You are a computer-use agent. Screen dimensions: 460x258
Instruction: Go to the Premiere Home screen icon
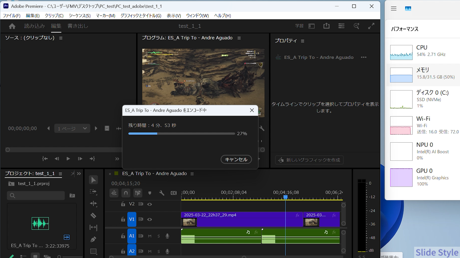click(12, 26)
